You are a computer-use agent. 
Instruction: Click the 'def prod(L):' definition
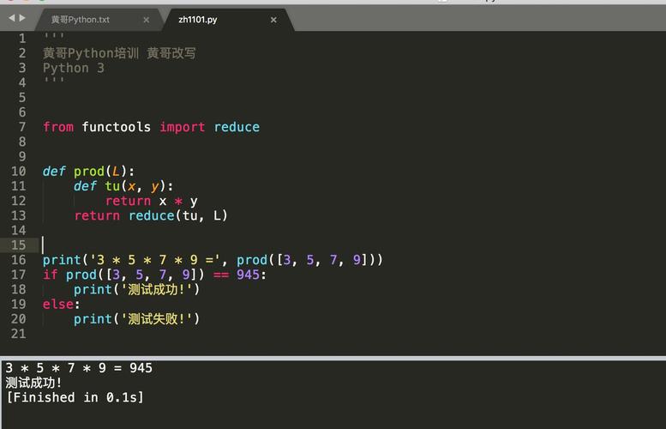pyautogui.click(x=88, y=171)
